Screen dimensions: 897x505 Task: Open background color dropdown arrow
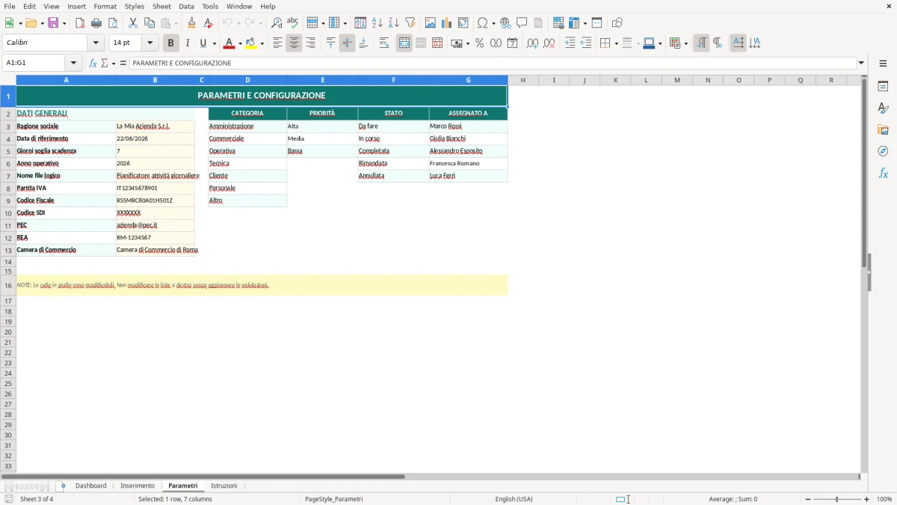tap(262, 43)
